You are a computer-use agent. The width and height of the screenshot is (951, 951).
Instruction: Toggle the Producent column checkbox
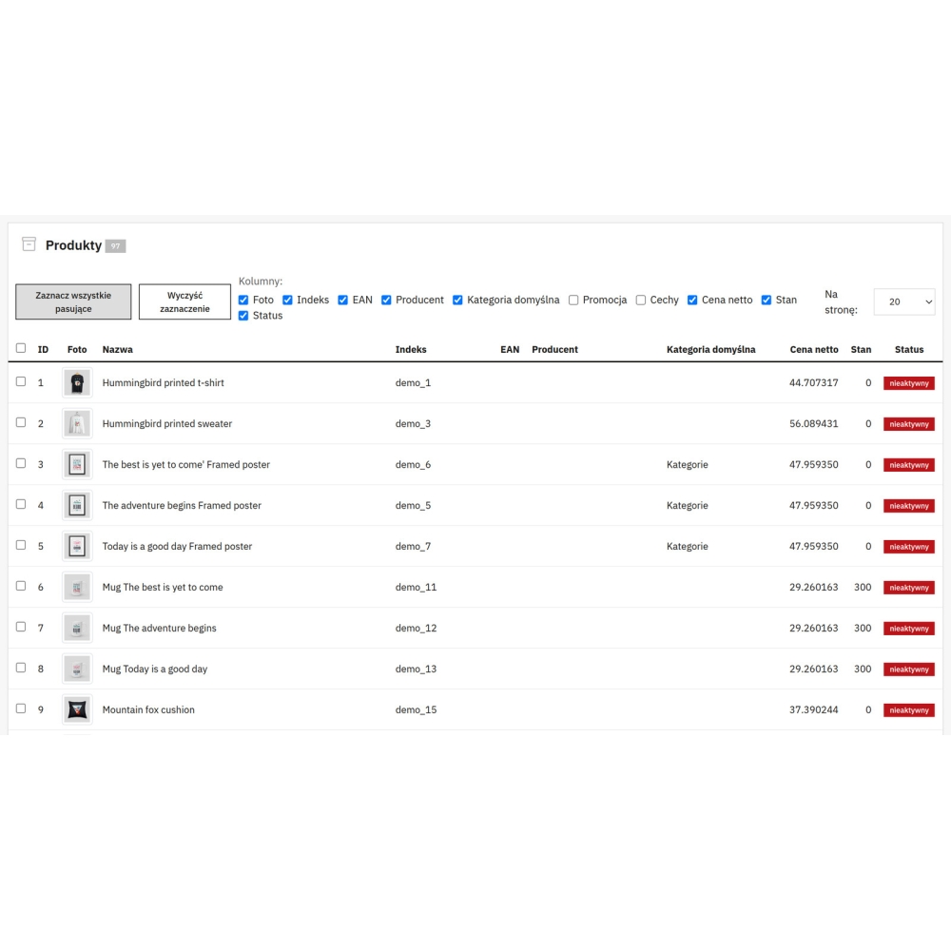click(386, 301)
